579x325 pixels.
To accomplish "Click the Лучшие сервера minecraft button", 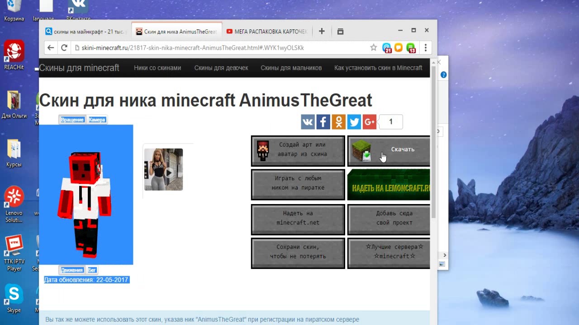I will coord(389,253).
